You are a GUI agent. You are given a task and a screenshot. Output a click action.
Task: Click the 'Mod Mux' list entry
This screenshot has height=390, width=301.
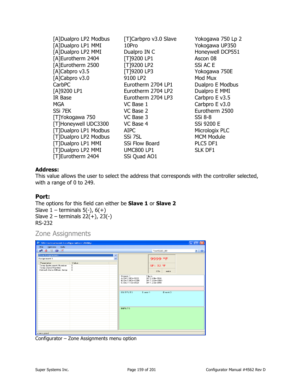[x=206, y=78]
